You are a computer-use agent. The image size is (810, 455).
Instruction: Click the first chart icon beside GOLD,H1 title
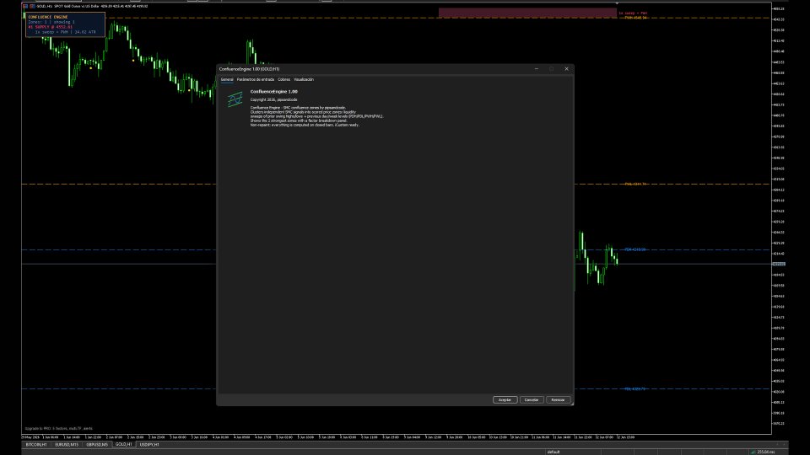click(24, 6)
